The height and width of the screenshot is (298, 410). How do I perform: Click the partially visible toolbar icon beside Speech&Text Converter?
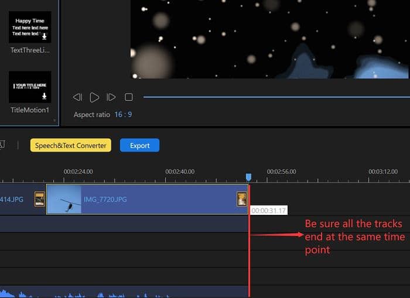pos(2,145)
